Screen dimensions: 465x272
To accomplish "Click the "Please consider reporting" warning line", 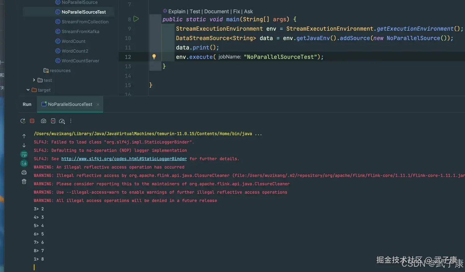I will [162, 184].
